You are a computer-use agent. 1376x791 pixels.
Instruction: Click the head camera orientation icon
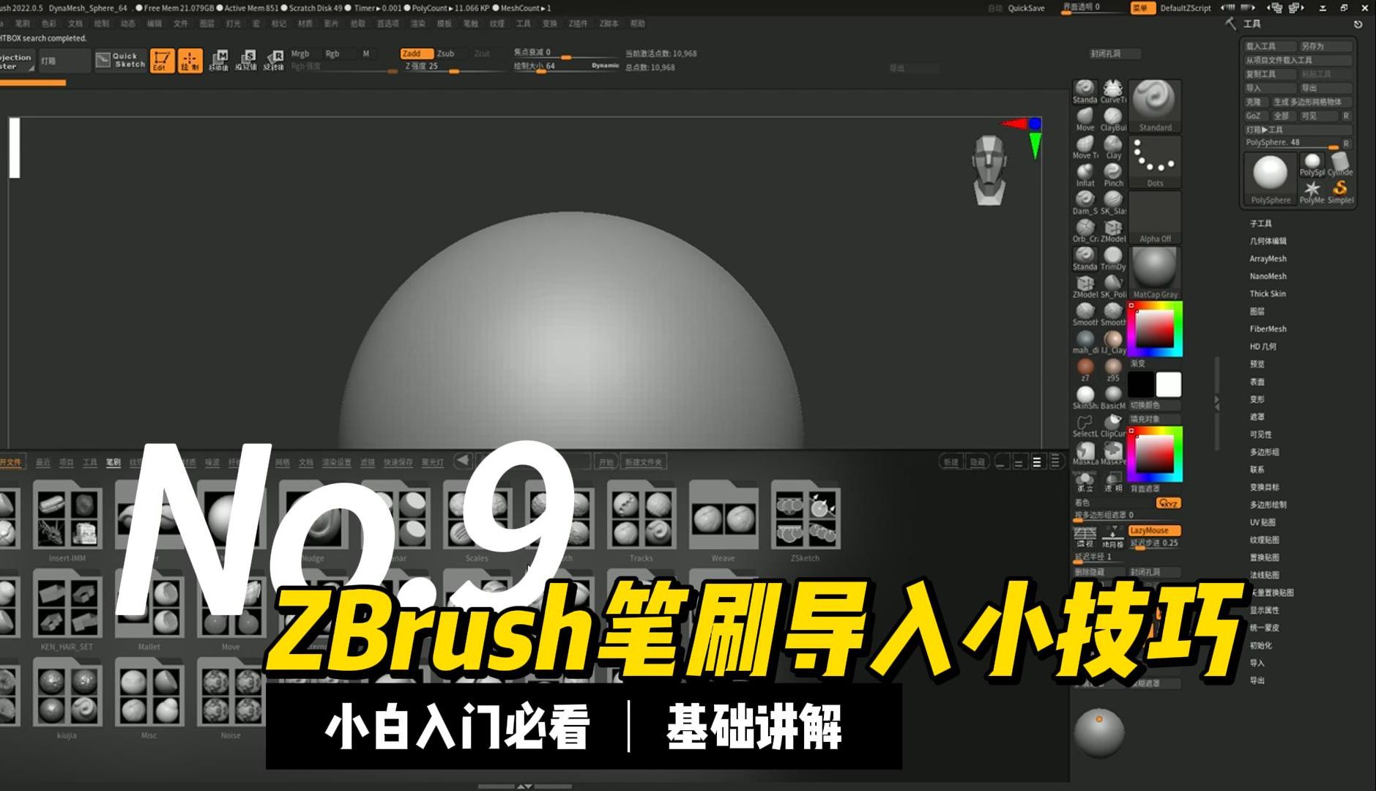point(989,169)
